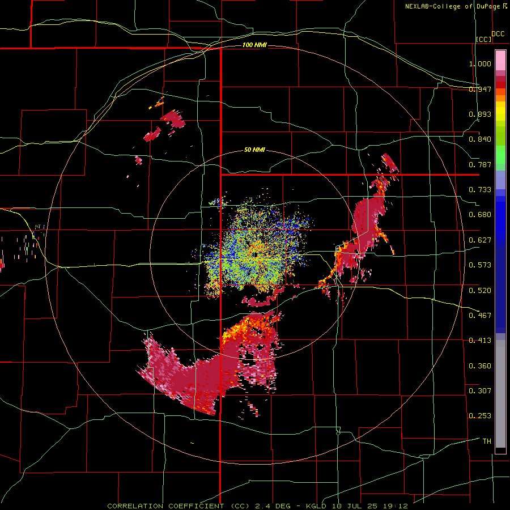Click the 0.733 legend value
Screen dimensions: 510x510
[x=480, y=190]
